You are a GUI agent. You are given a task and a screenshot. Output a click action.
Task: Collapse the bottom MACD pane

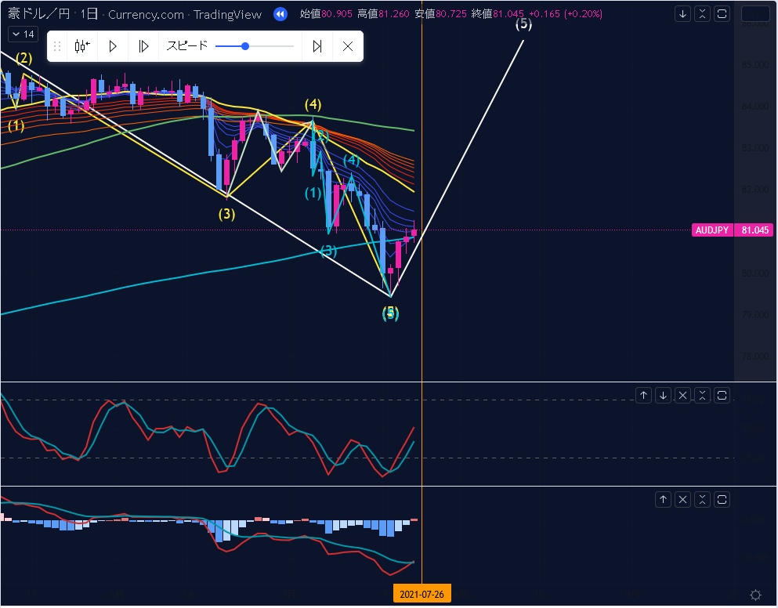tap(703, 499)
